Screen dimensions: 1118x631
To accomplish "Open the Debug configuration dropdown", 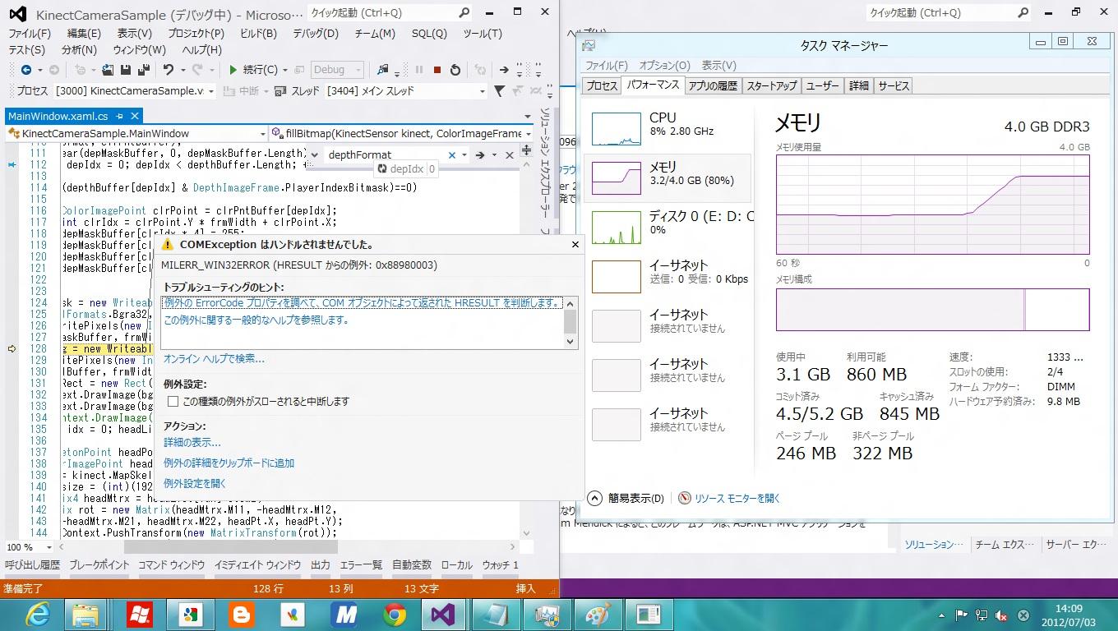I will 337,70.
